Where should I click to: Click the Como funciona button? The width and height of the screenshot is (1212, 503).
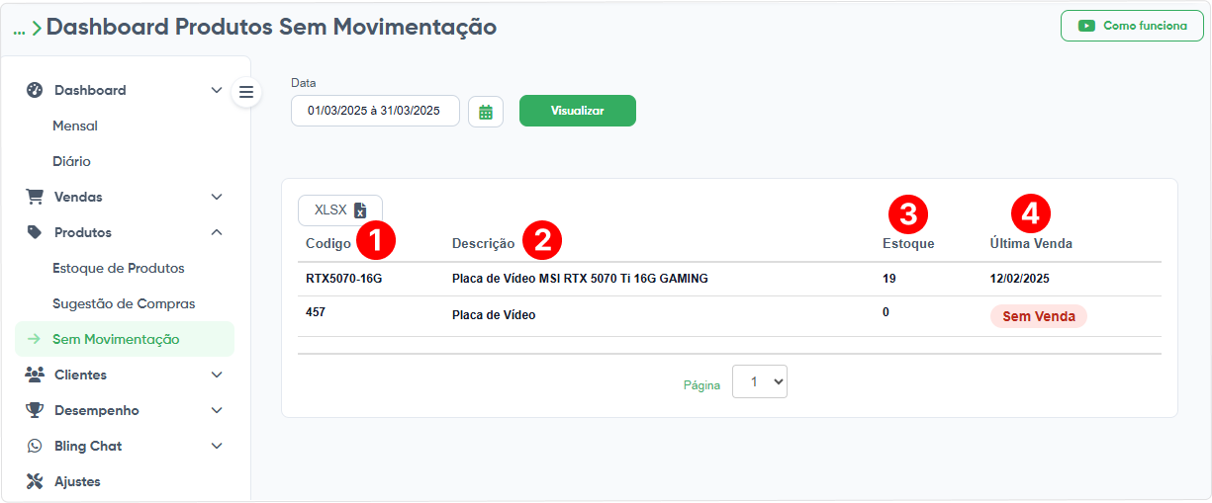[1132, 26]
